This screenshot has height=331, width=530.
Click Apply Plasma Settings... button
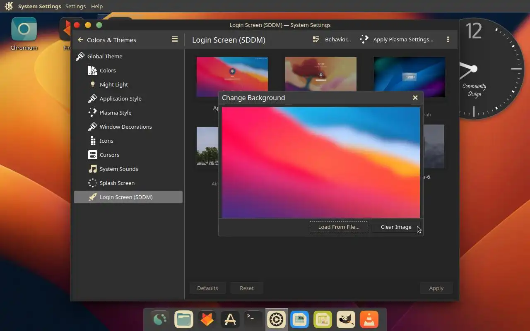[397, 39]
